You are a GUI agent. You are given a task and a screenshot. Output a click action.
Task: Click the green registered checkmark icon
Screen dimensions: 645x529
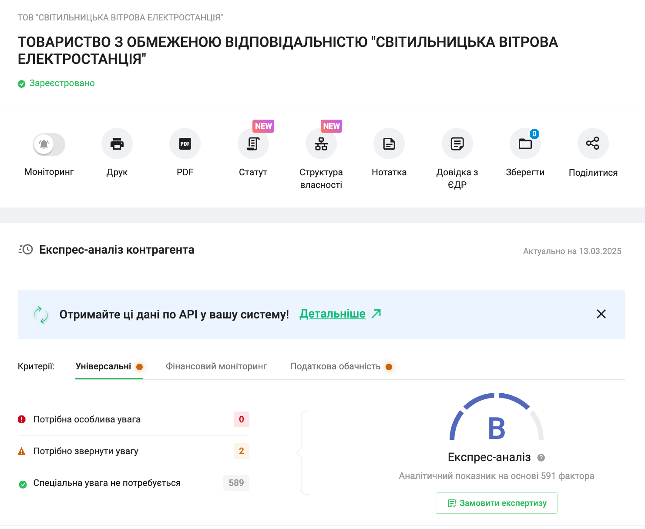(x=21, y=84)
